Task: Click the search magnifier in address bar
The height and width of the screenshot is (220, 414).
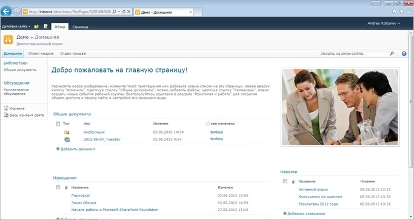Action: [x=115, y=11]
